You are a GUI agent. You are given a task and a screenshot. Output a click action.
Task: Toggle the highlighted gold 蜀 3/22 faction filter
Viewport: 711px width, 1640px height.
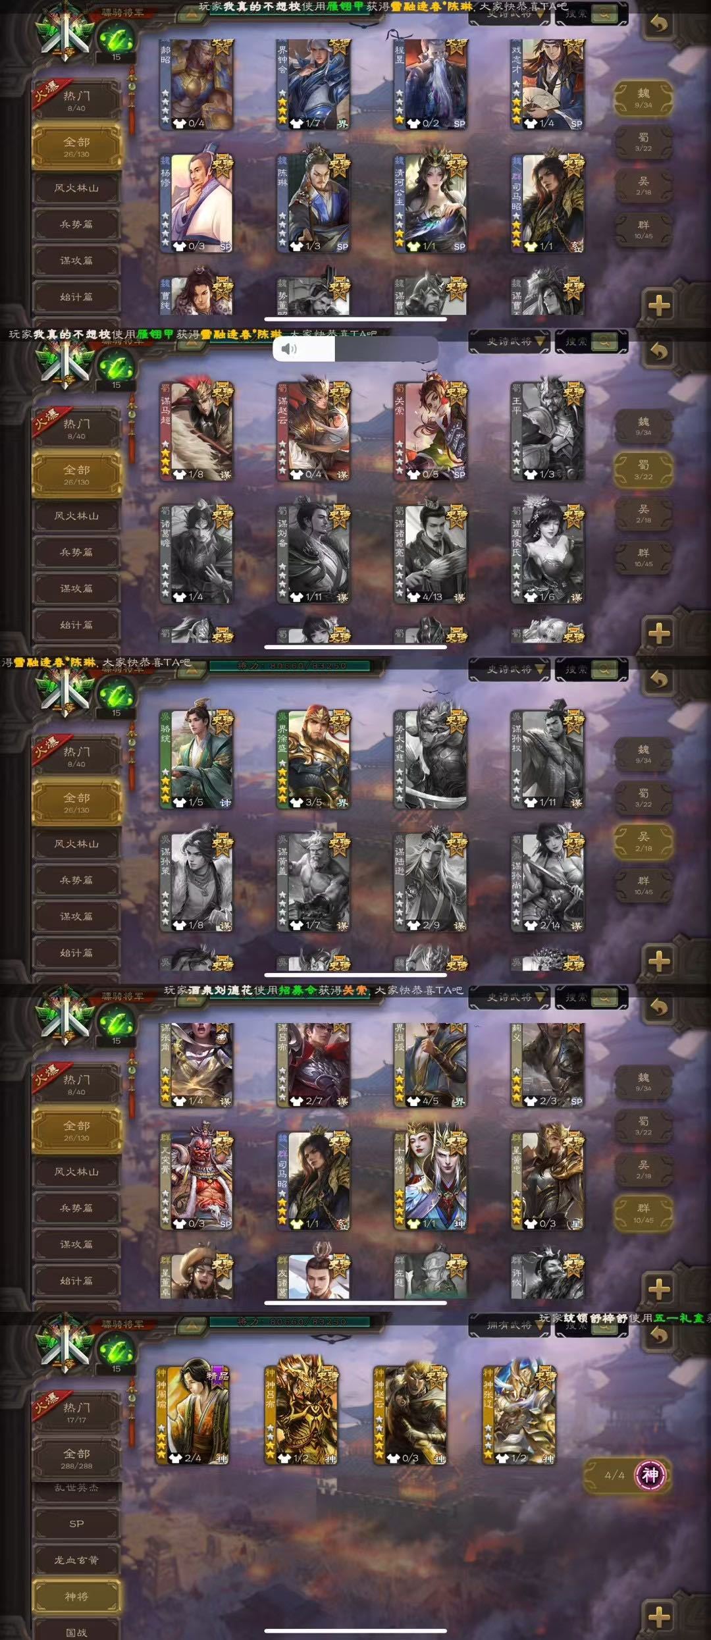click(644, 470)
